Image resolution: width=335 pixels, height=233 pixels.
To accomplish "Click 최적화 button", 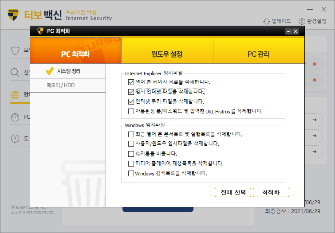I will (x=271, y=192).
